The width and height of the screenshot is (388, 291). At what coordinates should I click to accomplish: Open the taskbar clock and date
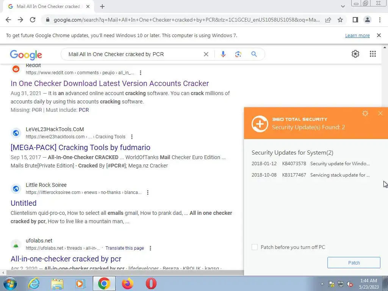[x=369, y=284]
